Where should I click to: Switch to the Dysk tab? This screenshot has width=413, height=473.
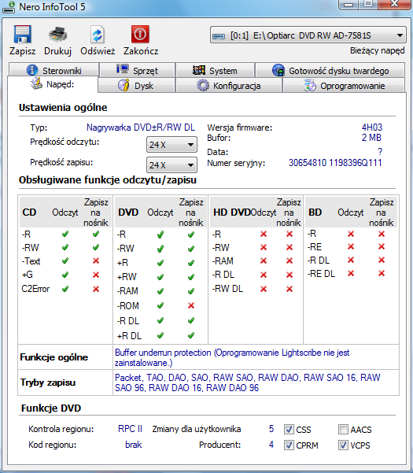137,85
